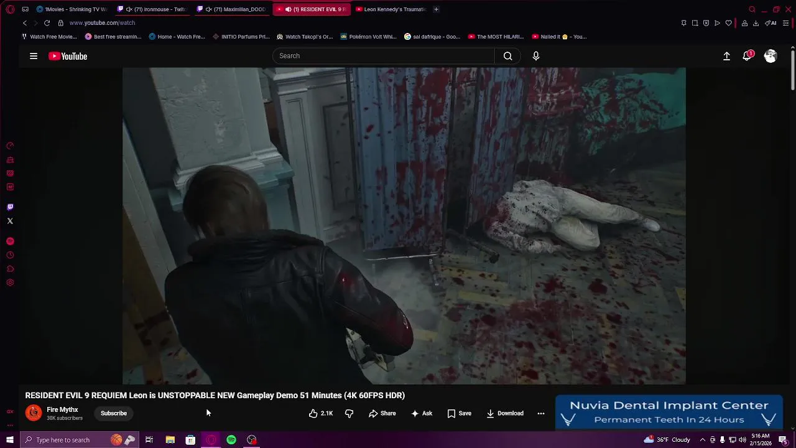The width and height of the screenshot is (796, 448).
Task: Open Settings gear in the Opera sidebar
Action: click(x=10, y=282)
